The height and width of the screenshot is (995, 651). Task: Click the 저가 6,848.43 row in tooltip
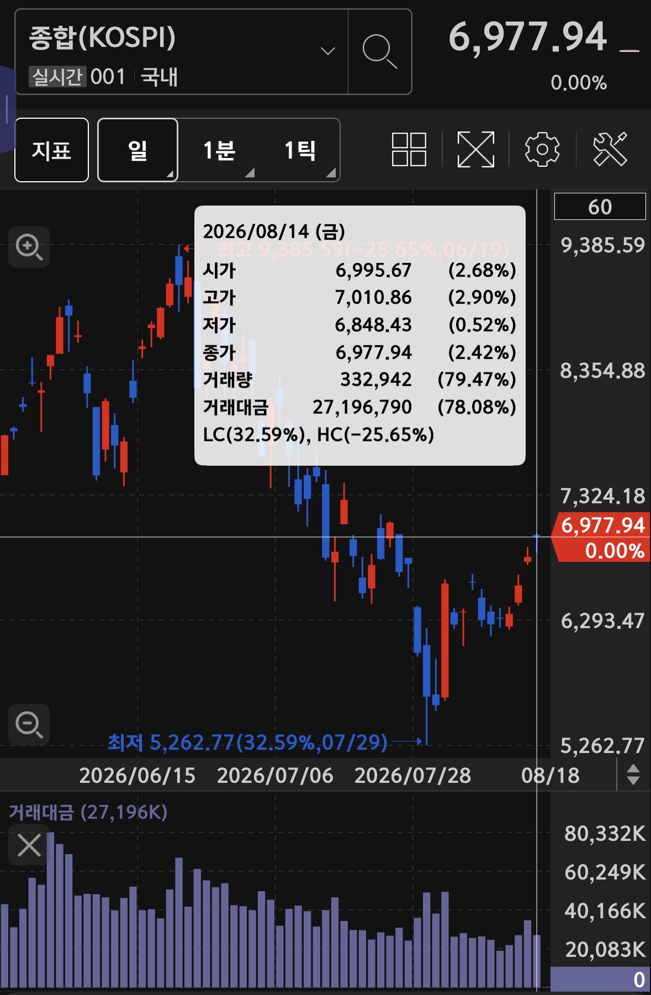coord(359,325)
